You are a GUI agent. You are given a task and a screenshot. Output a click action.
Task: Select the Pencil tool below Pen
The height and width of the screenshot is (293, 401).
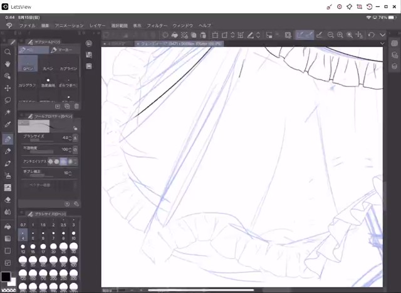click(8, 152)
